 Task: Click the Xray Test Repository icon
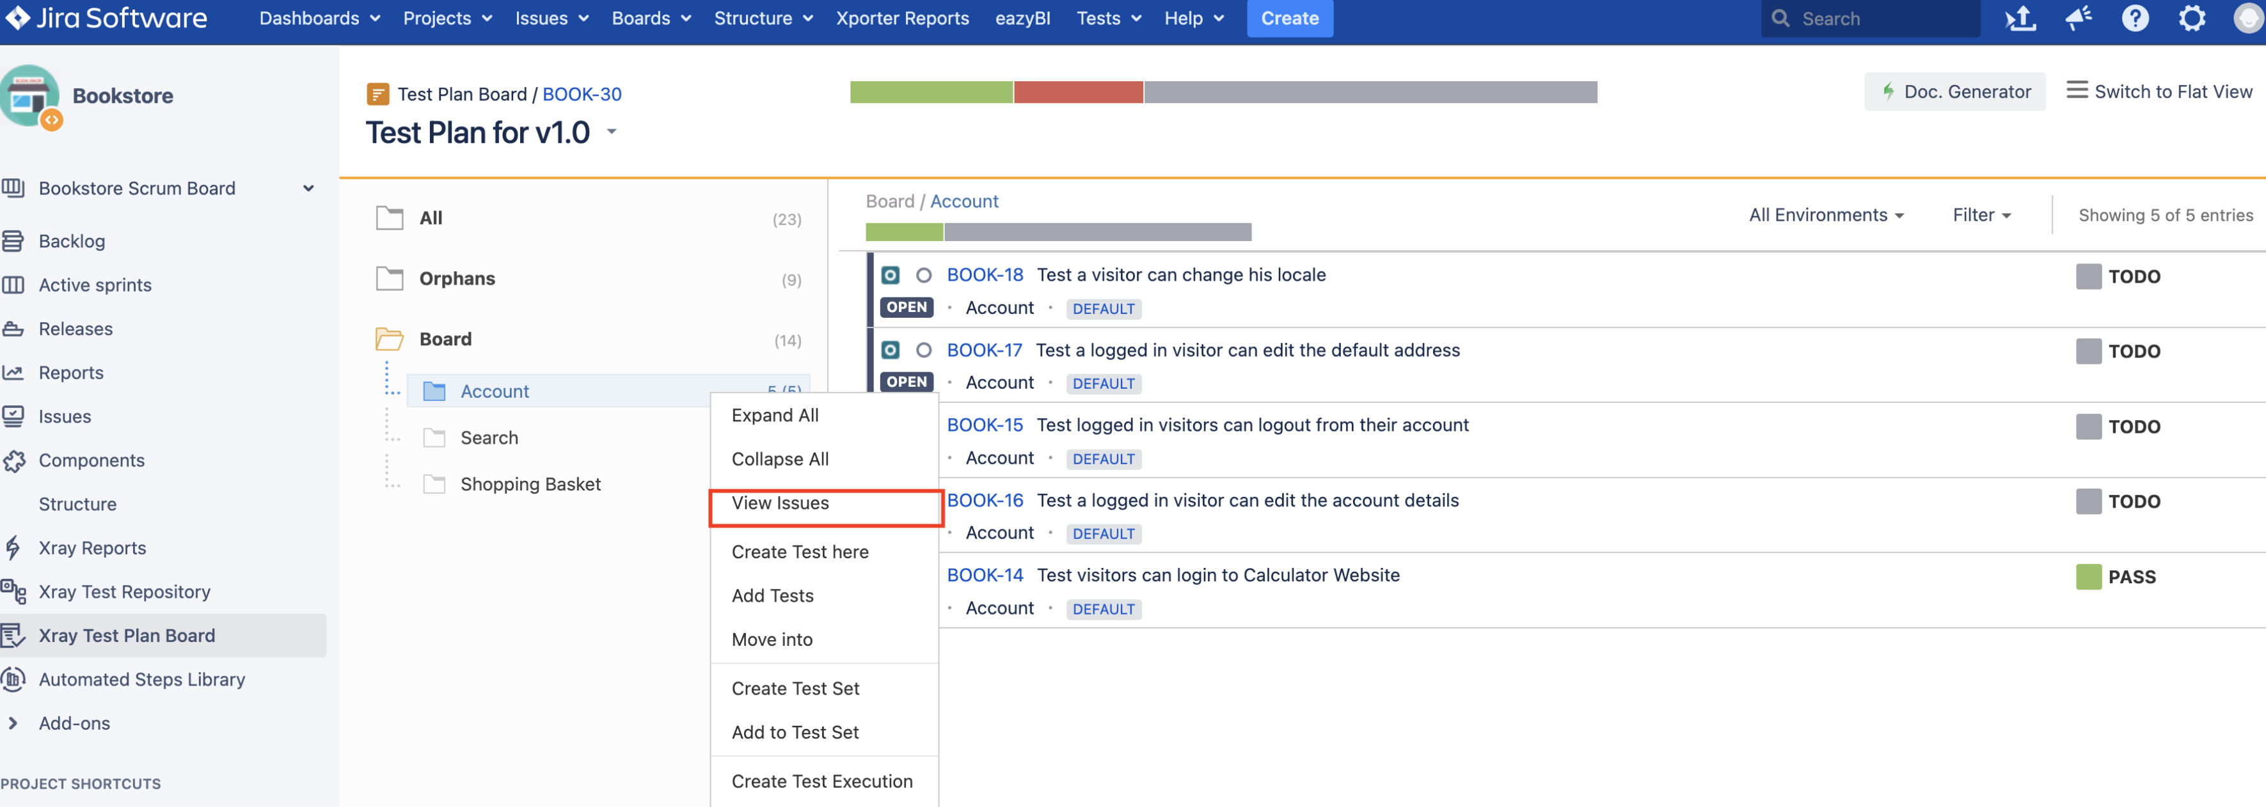pos(13,592)
